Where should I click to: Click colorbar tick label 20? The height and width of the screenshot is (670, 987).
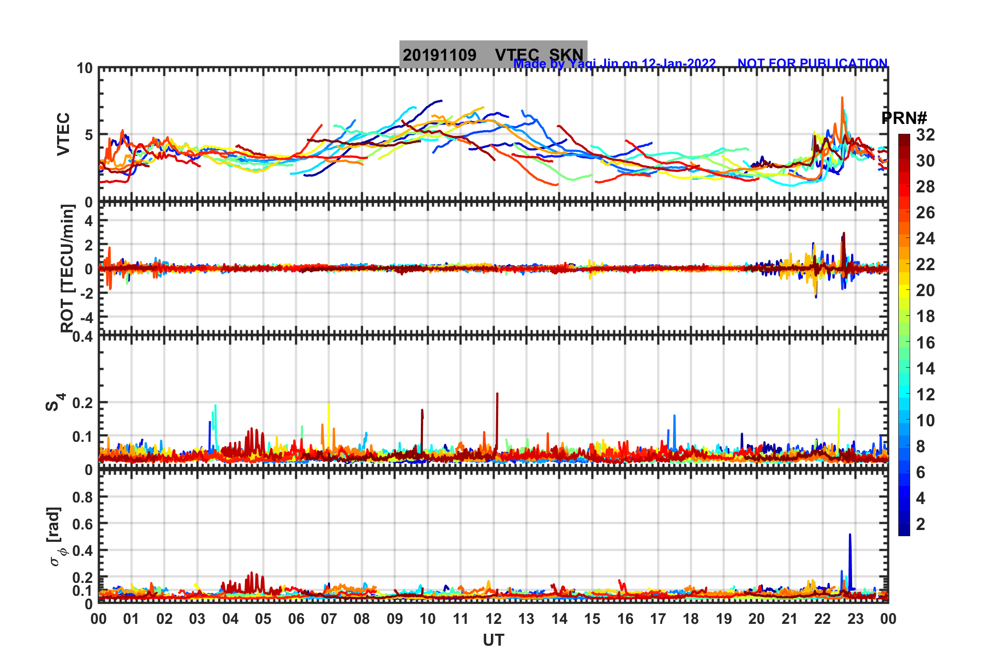925,290
